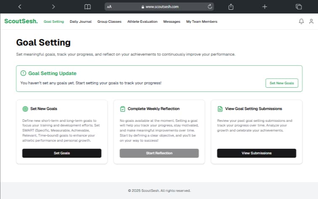Click the Safari back arrow
Image resolution: width=318 pixels, height=199 pixels.
[20, 7]
